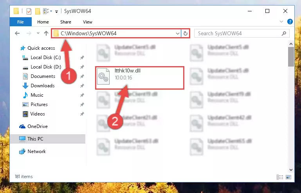The width and height of the screenshot is (301, 193).
Task: Refresh the SysWOW64 folder
Action: tap(185, 34)
